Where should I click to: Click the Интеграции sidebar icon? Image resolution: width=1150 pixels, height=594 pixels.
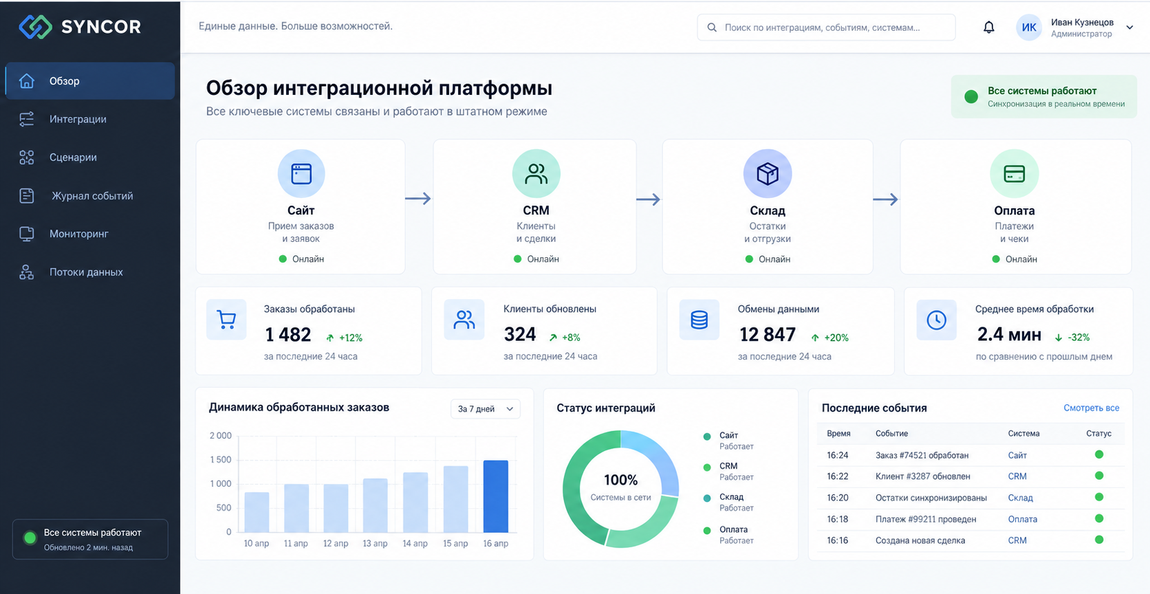26,119
